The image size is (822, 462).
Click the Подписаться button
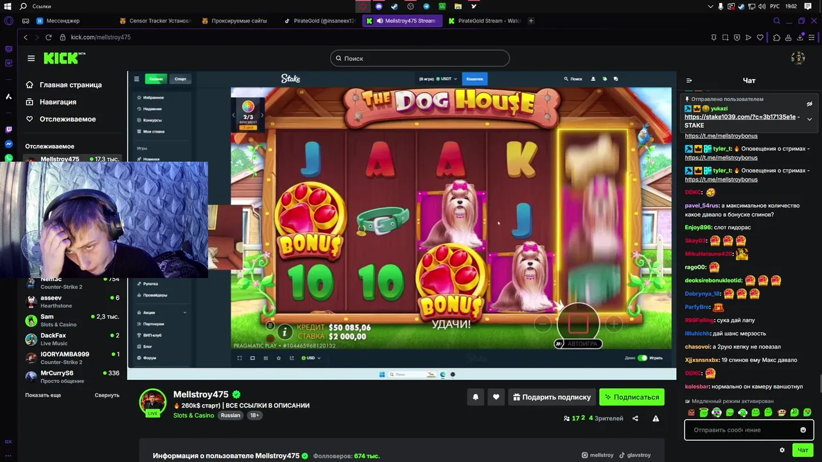point(632,397)
